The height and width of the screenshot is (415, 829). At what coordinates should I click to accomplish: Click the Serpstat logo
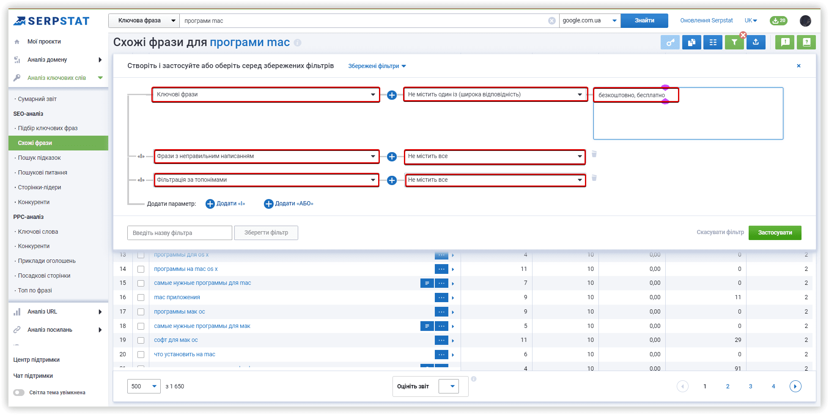[51, 21]
